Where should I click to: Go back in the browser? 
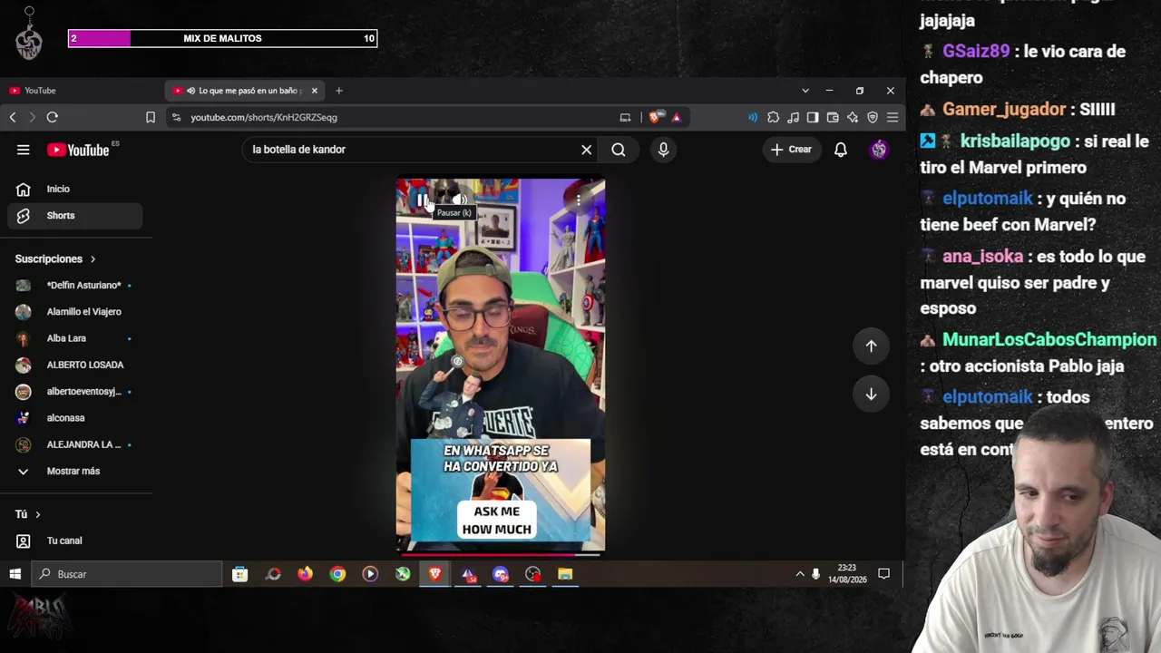pyautogui.click(x=13, y=117)
